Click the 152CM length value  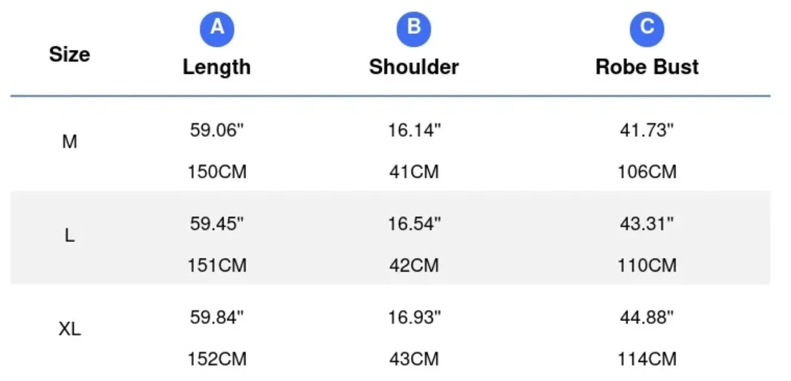coord(217,360)
